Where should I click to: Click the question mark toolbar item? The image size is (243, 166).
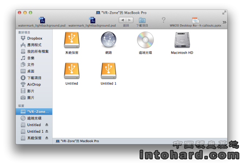click(163, 20)
